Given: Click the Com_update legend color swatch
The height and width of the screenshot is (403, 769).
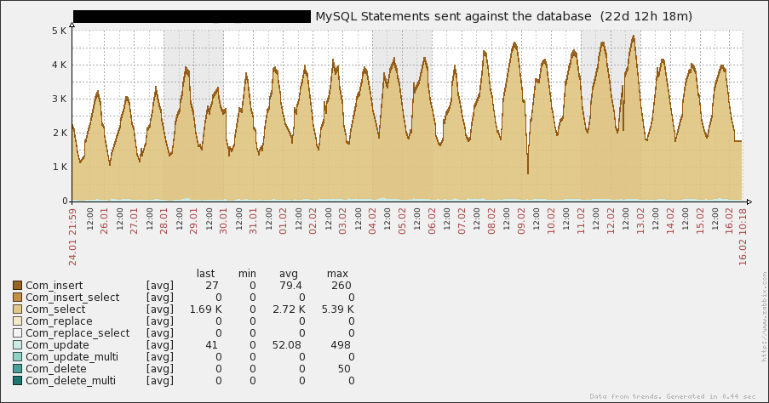Looking at the screenshot, I should tap(18, 344).
